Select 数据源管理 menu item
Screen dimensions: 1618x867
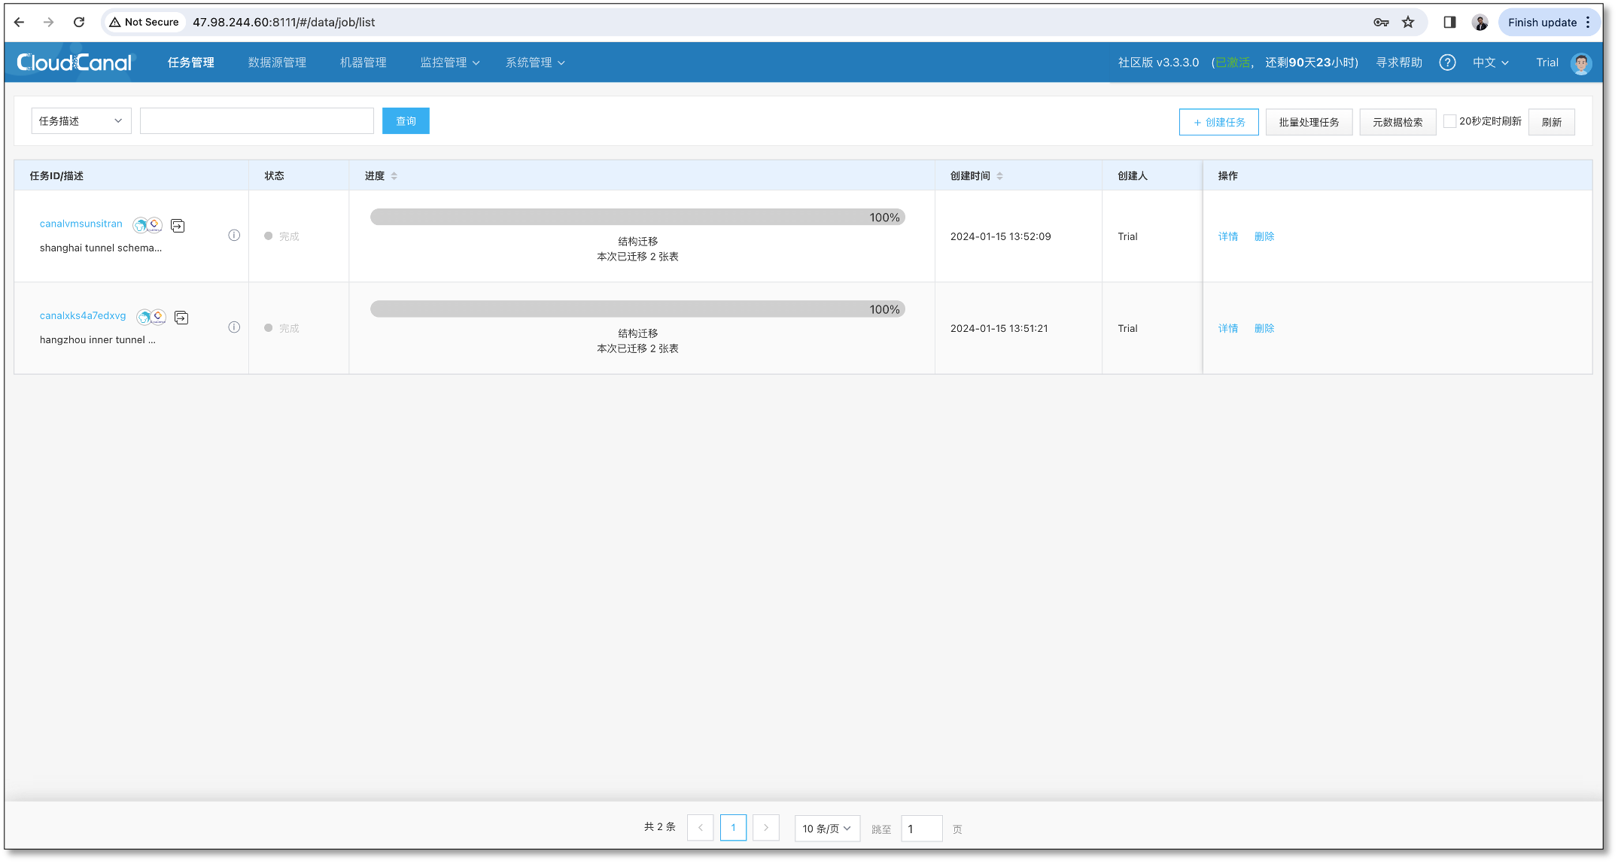tap(277, 62)
